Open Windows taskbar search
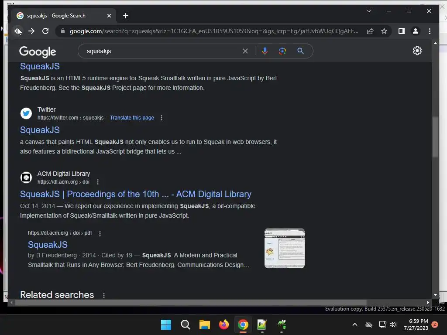The height and width of the screenshot is (335, 447). [185, 325]
